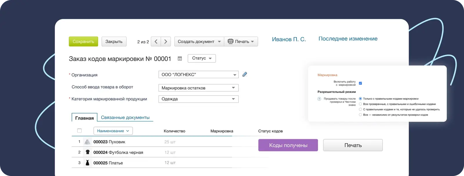The width and height of the screenshot is (464, 176).
Task: Switch to the Главная tab
Action: [84, 118]
